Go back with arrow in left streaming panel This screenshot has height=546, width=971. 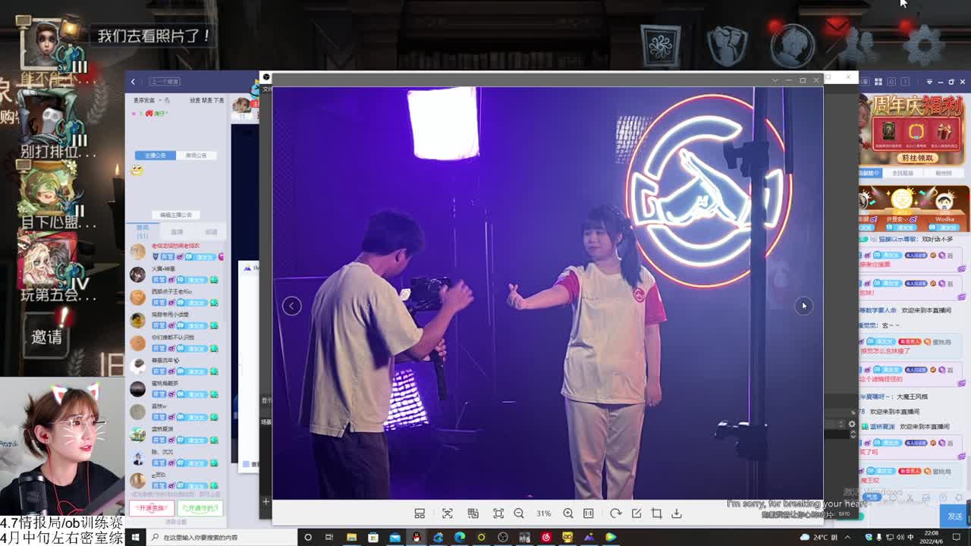133,82
